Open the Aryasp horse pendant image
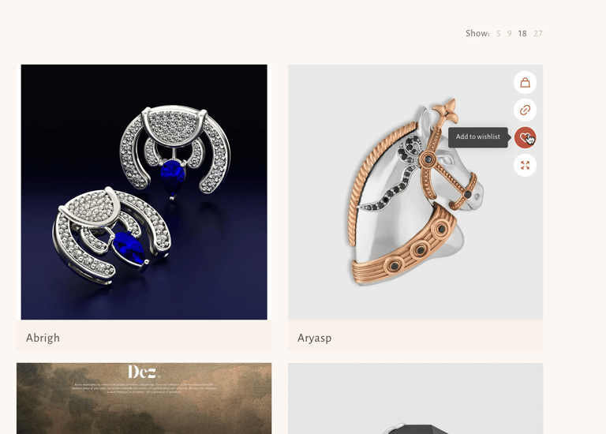Image resolution: width=606 pixels, height=434 pixels. click(416, 192)
